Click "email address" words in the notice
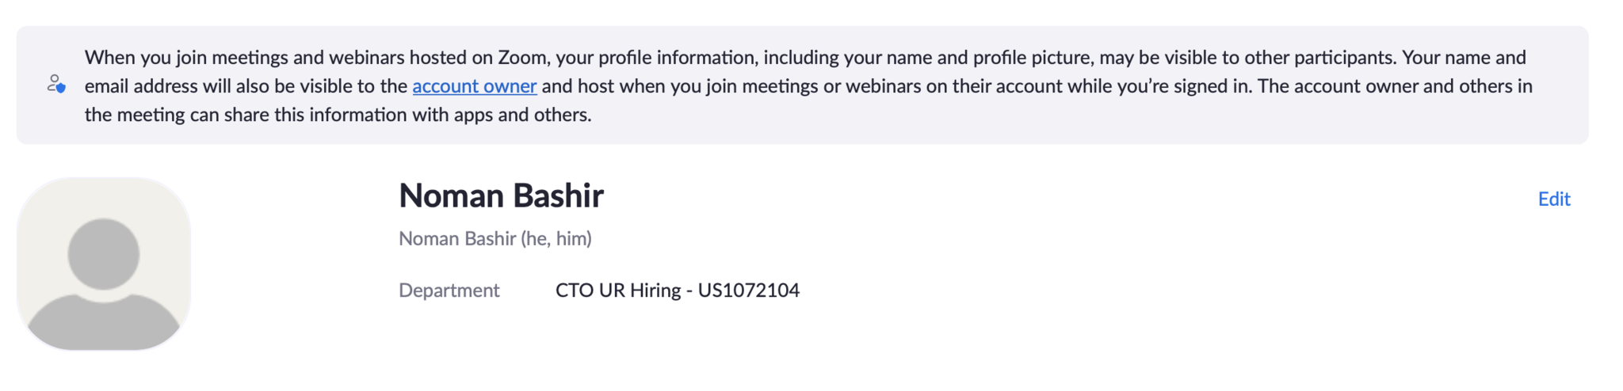1623x391 pixels. click(141, 86)
